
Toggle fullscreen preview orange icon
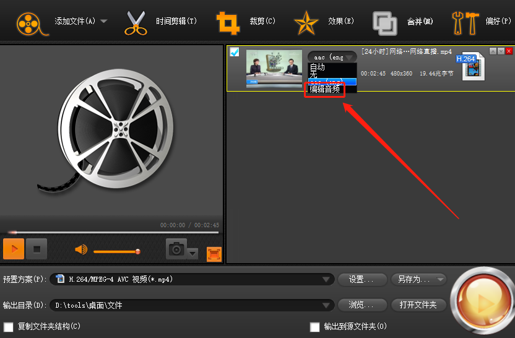(x=214, y=254)
